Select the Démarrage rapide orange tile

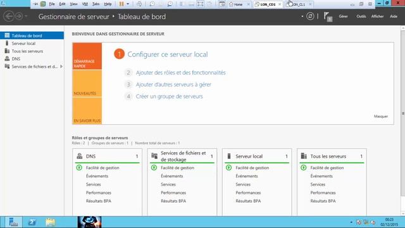tap(87, 56)
